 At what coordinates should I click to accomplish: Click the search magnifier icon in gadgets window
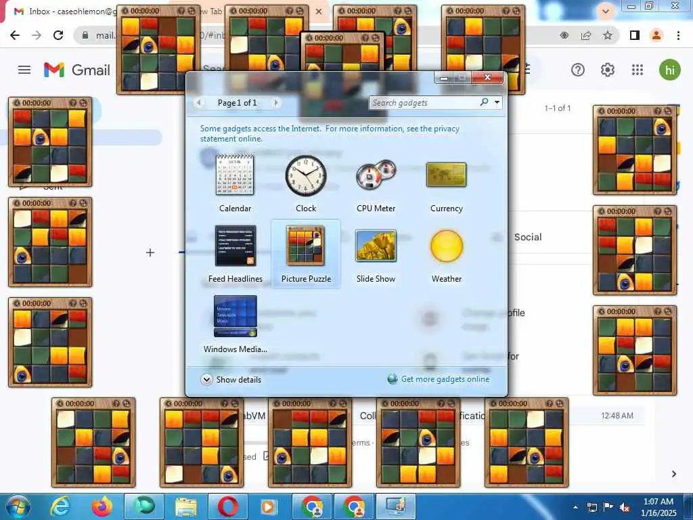coord(484,102)
